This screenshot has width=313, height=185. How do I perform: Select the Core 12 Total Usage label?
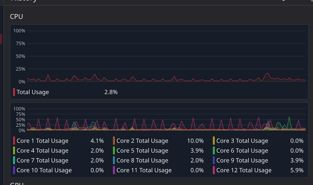click(244, 170)
